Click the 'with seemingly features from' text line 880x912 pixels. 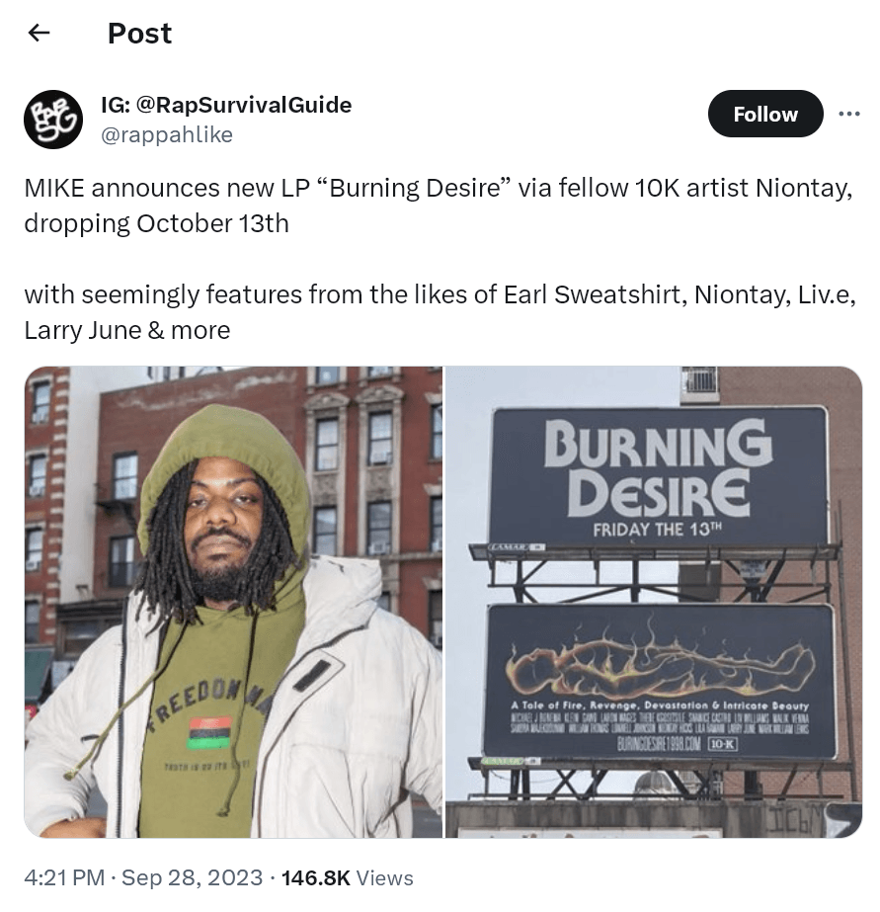click(x=440, y=294)
